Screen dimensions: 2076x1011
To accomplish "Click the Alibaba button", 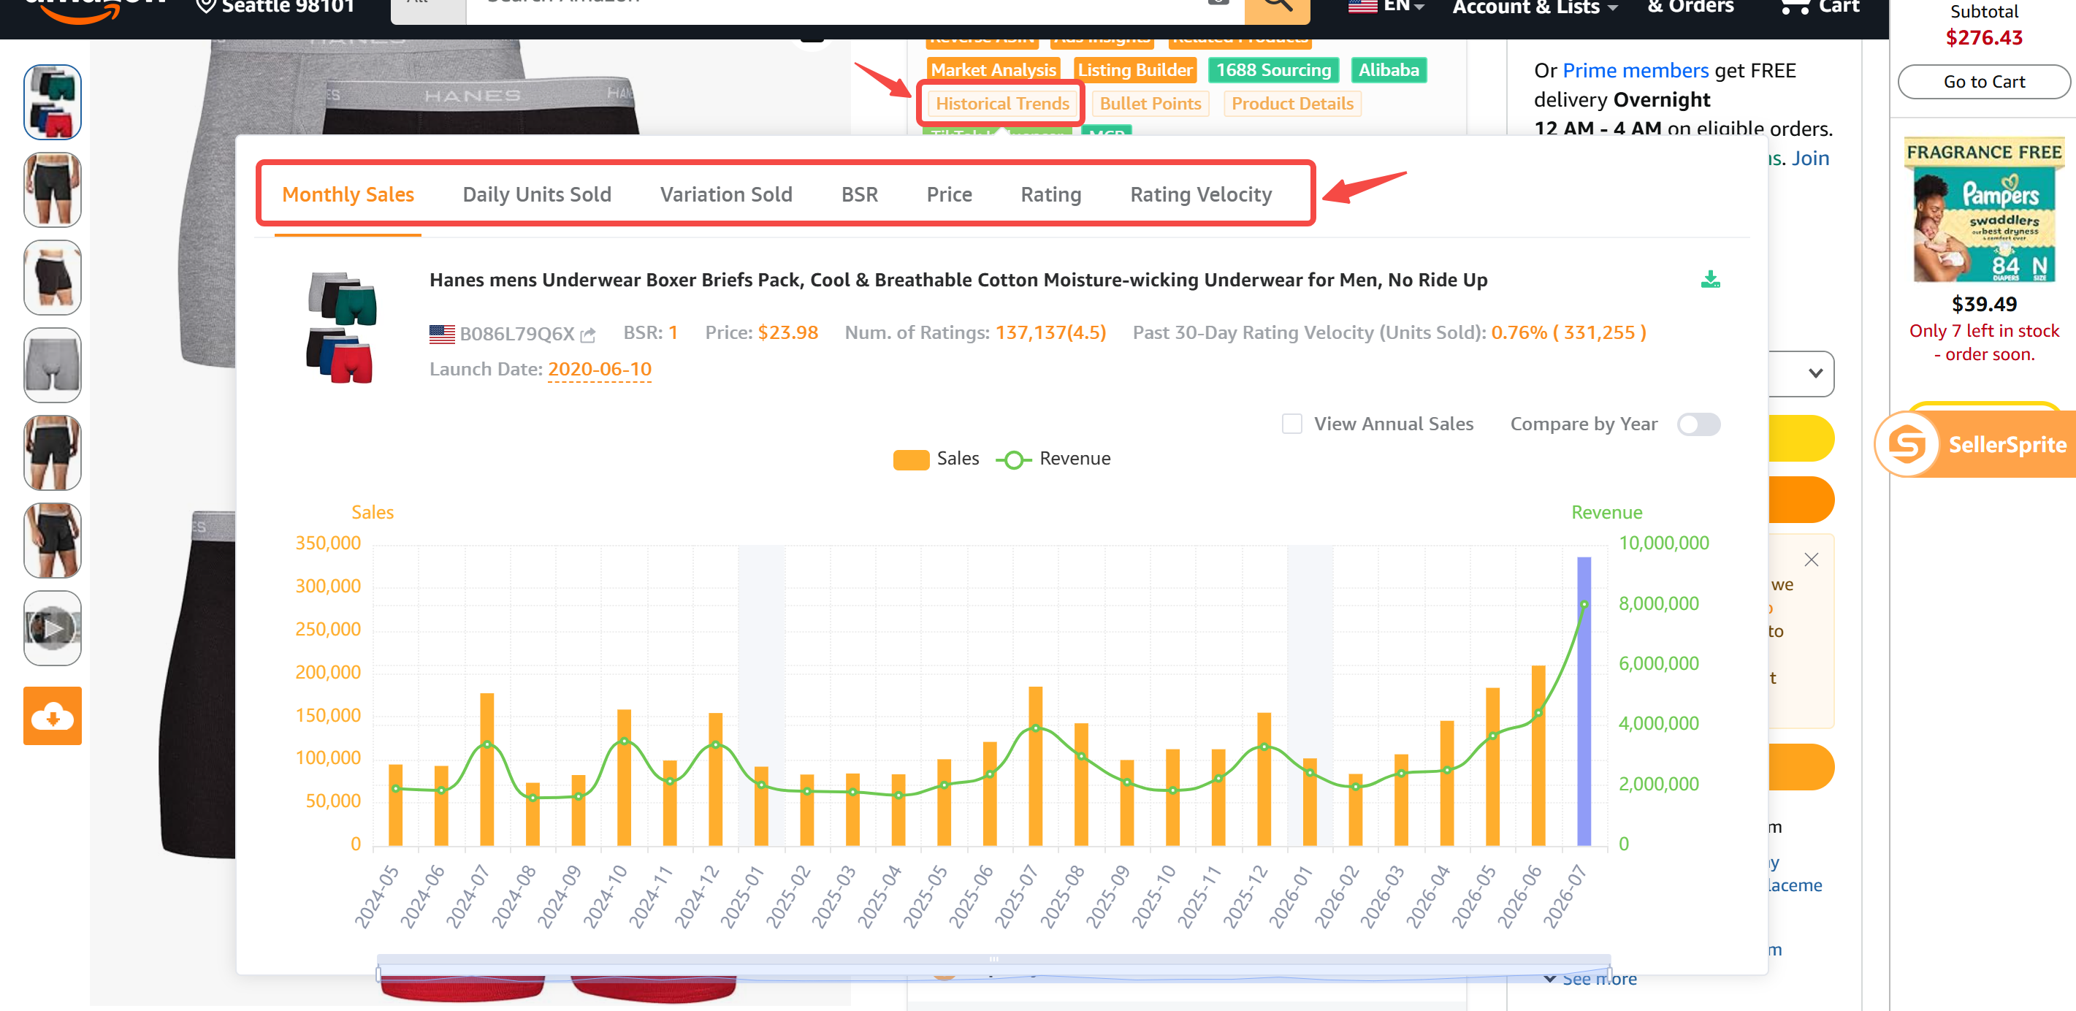I will coord(1389,70).
